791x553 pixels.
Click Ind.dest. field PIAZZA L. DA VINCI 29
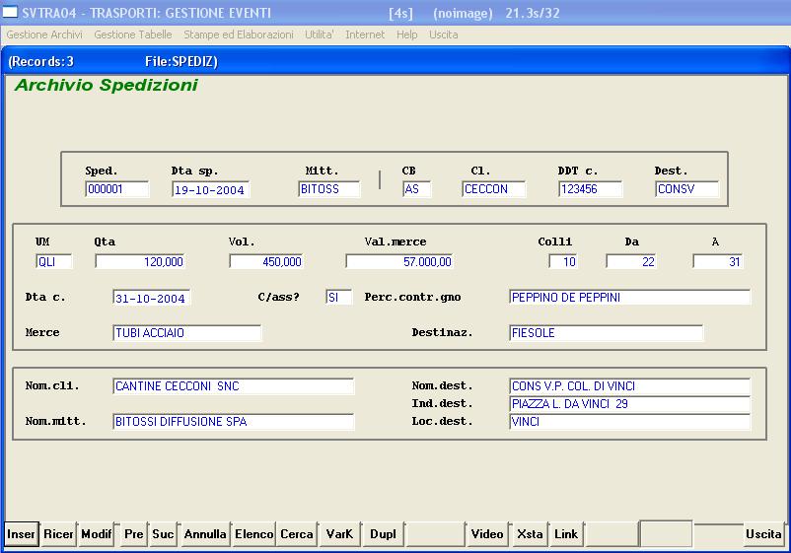[629, 404]
